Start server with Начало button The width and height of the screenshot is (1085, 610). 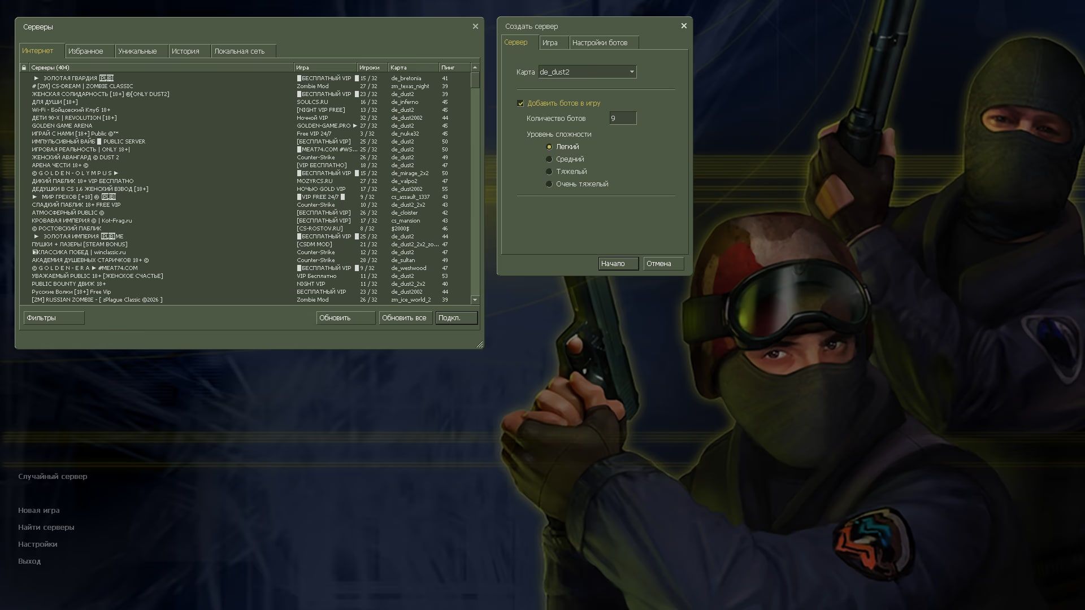[618, 264]
